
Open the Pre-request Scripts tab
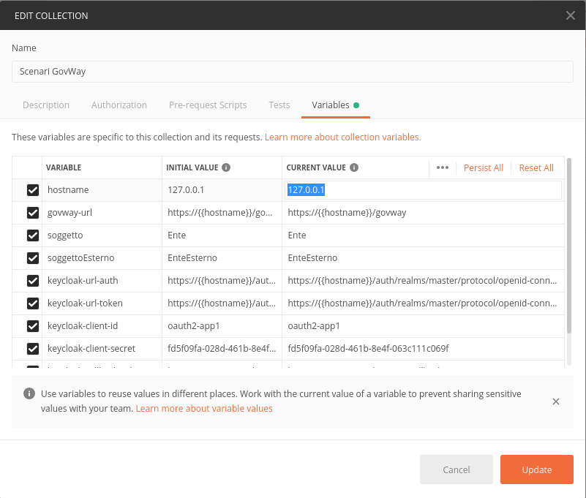[208, 105]
